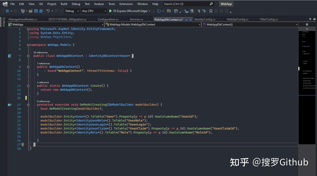
Task: Click the 25 references CodeLens link
Action: pyautogui.click(x=40, y=53)
